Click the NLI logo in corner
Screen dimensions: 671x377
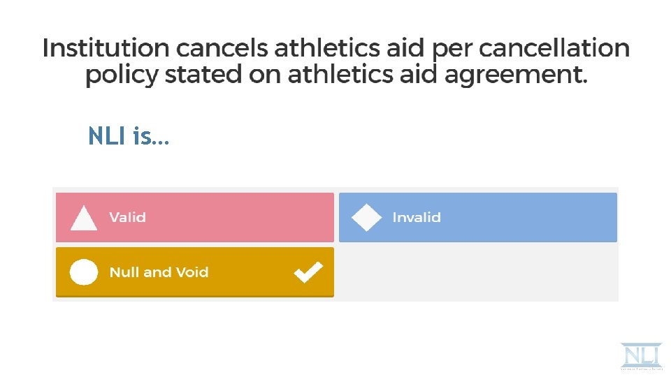coord(640,353)
